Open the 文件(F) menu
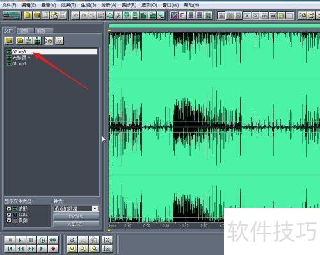 [9, 5]
